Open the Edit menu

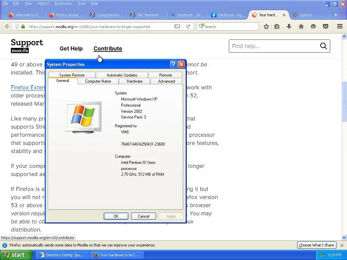click(16, 3)
